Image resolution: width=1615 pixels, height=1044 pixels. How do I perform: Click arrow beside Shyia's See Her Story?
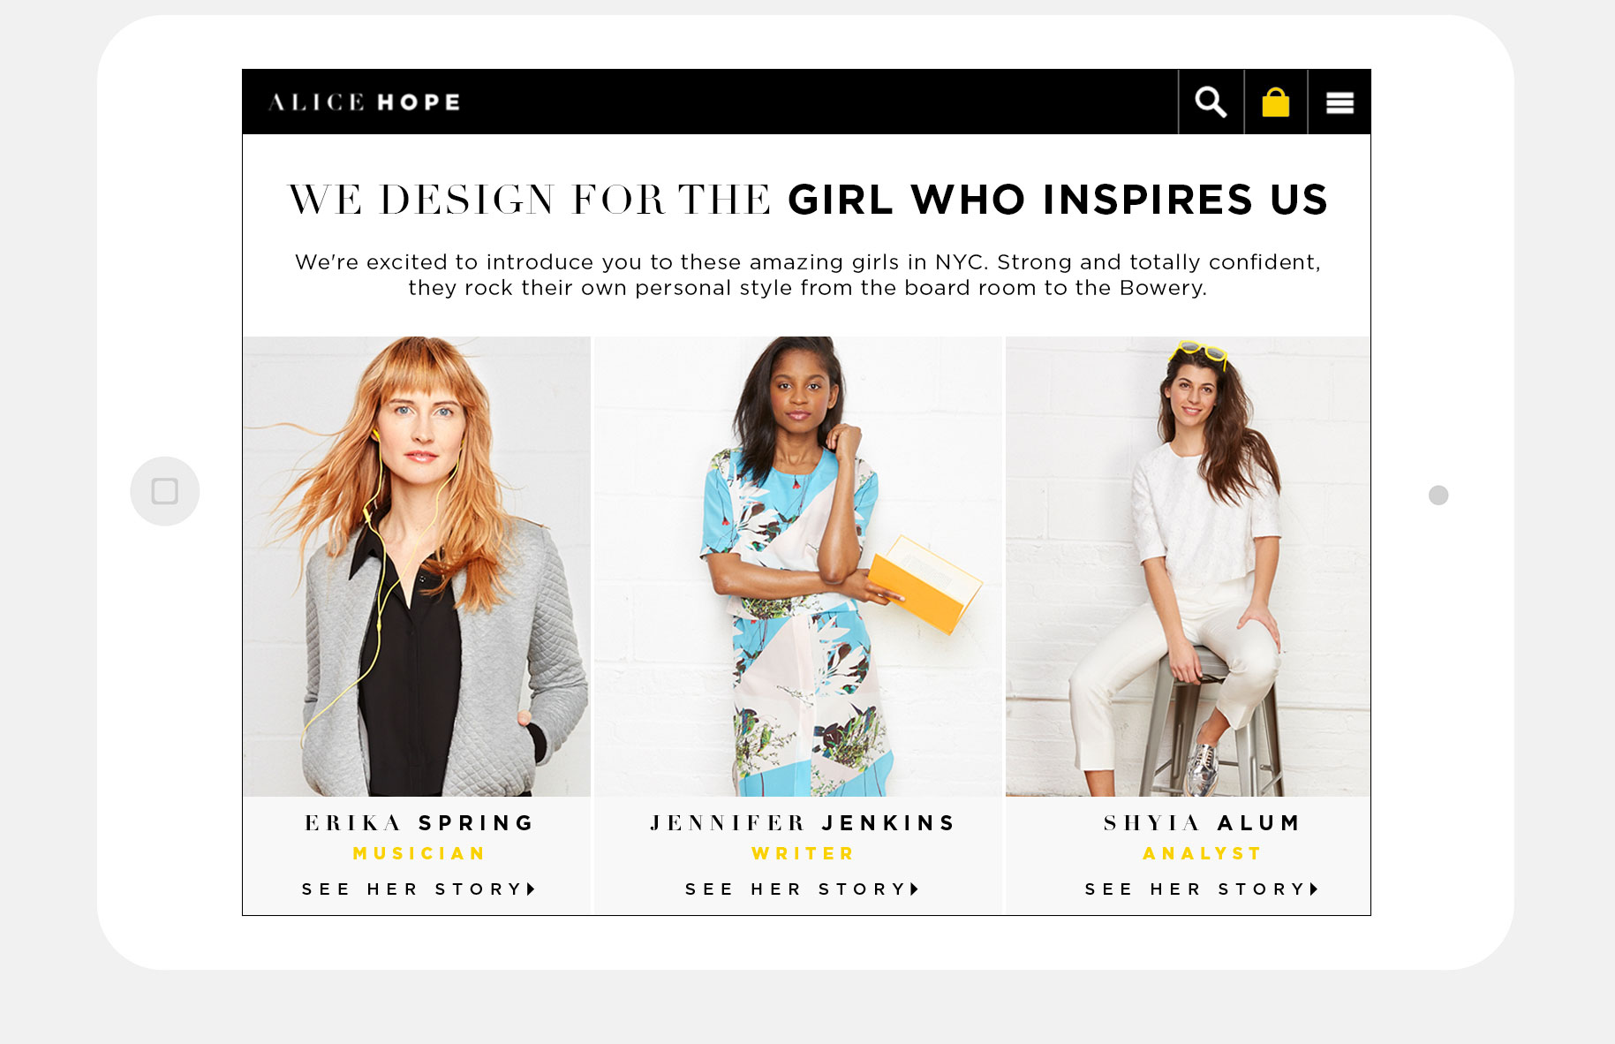click(x=1314, y=889)
